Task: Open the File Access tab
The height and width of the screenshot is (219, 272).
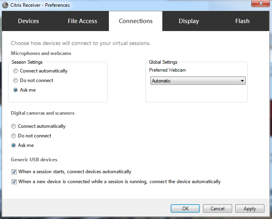Action: 83,21
